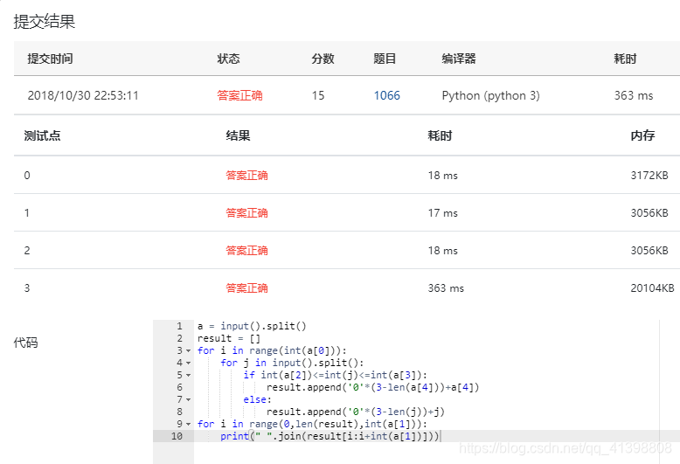The image size is (680, 464).
Task: Click the 内存 column header
Action: pos(642,135)
